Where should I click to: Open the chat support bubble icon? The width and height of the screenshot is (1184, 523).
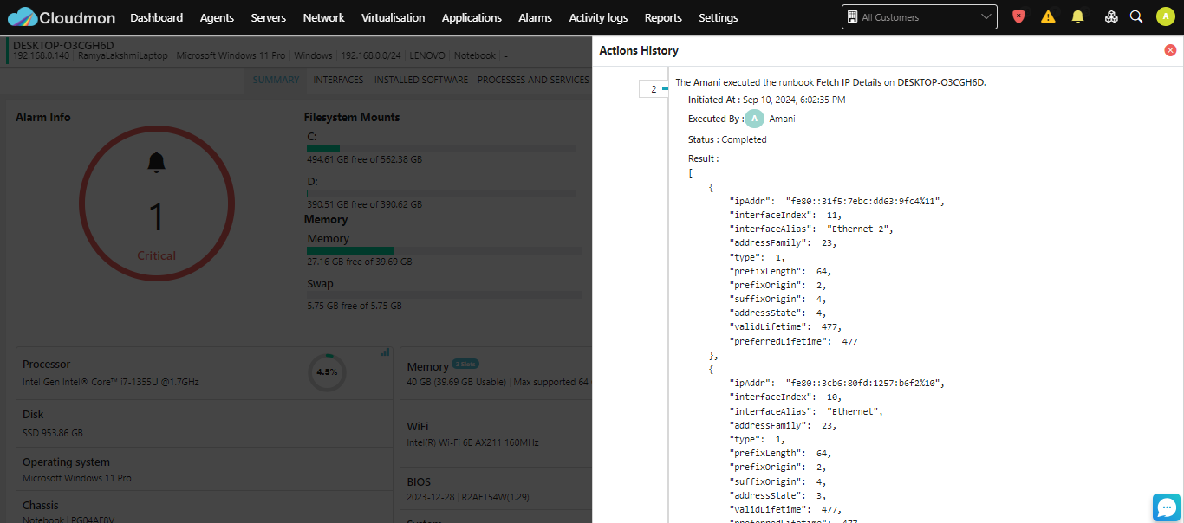click(x=1167, y=507)
